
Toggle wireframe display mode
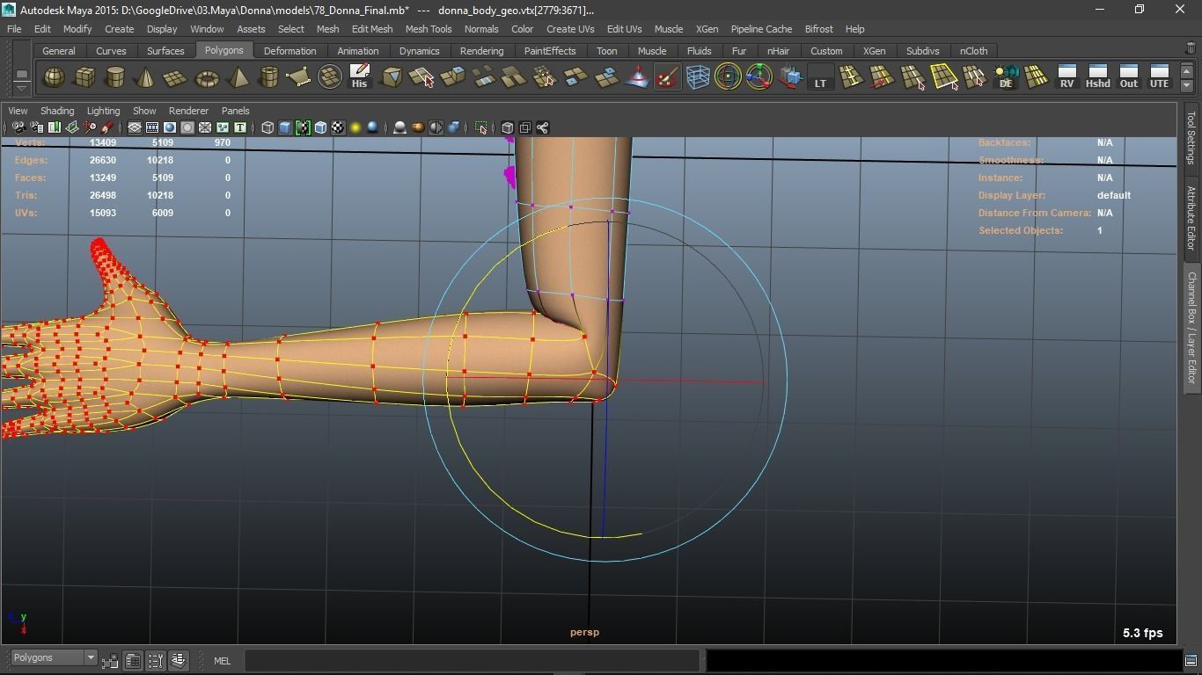tap(268, 127)
